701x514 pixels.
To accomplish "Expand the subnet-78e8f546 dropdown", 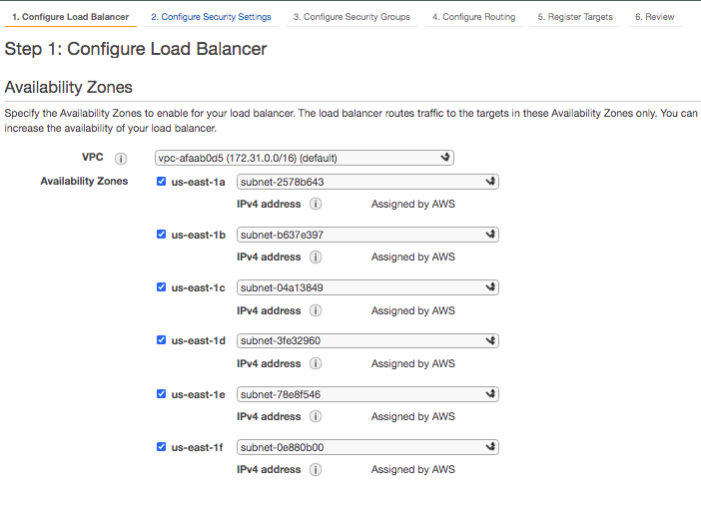I will 367,394.
